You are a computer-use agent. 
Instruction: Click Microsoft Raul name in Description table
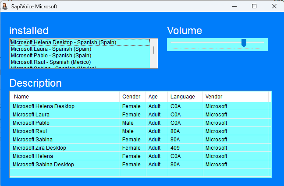click(30, 131)
